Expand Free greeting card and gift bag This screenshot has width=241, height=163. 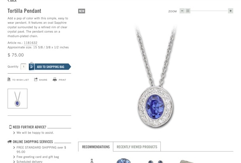coord(36,157)
